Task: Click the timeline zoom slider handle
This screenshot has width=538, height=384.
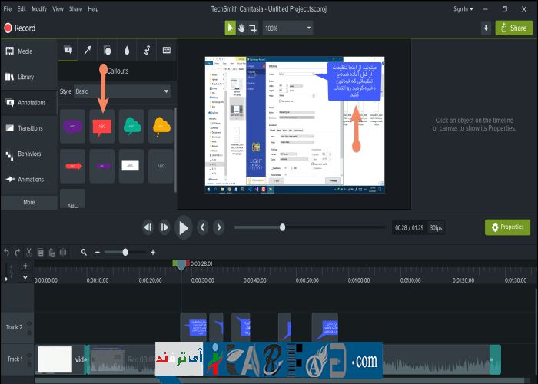Action: click(125, 252)
